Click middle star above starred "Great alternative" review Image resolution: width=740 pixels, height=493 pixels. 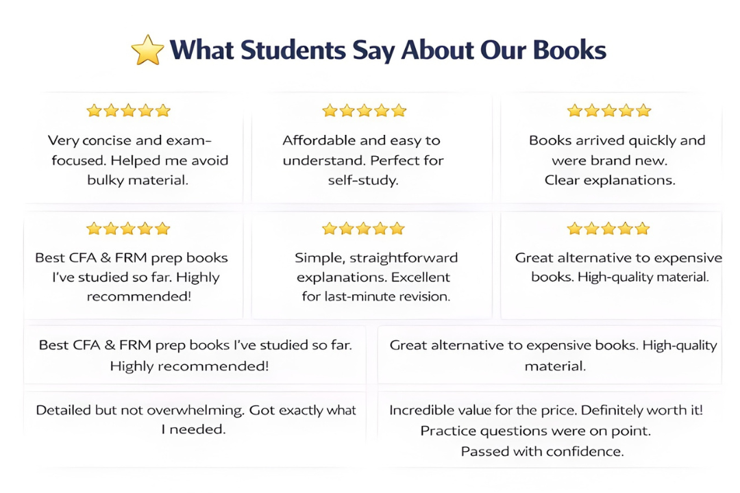tap(609, 228)
